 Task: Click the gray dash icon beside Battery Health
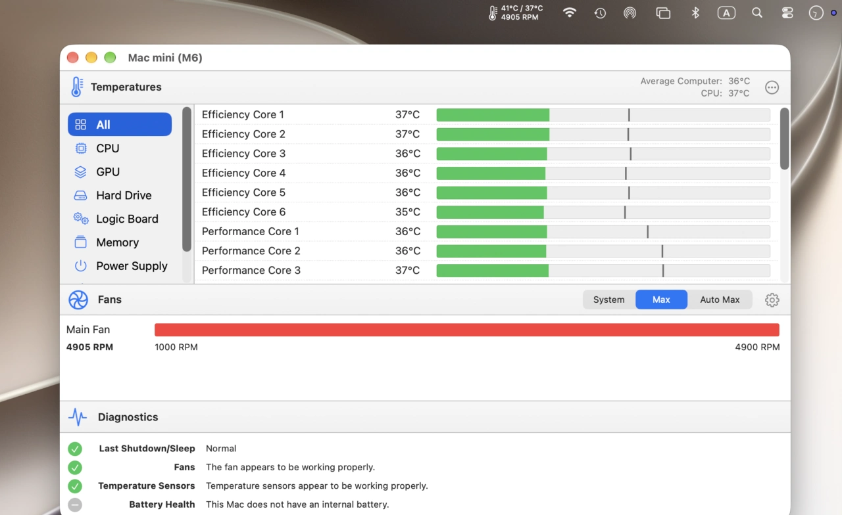pyautogui.click(x=75, y=504)
